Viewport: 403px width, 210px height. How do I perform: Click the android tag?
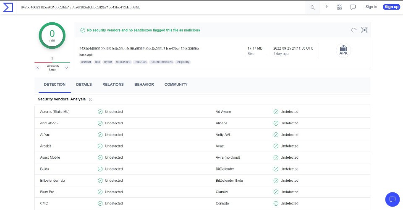point(86,62)
